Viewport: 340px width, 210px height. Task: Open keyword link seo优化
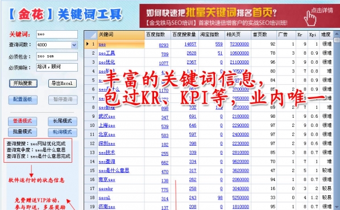click(107, 62)
